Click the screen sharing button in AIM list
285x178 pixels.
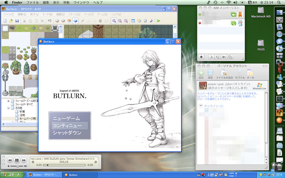tap(230, 57)
